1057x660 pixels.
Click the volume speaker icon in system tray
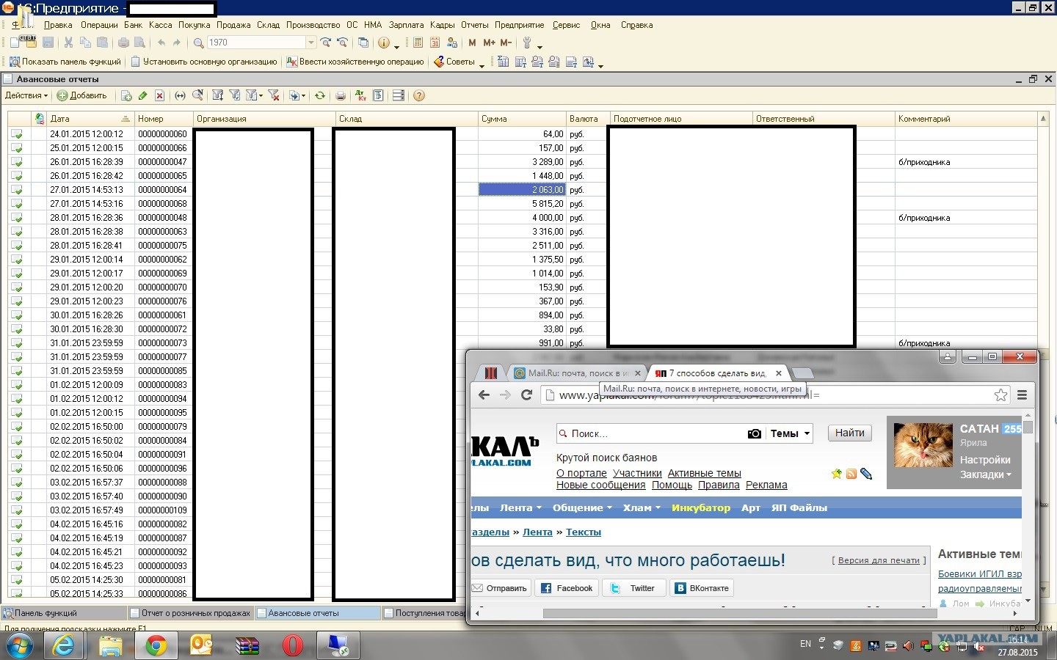tap(908, 646)
